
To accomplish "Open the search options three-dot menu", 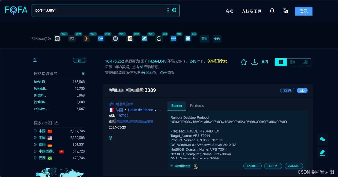I will 168,11.
